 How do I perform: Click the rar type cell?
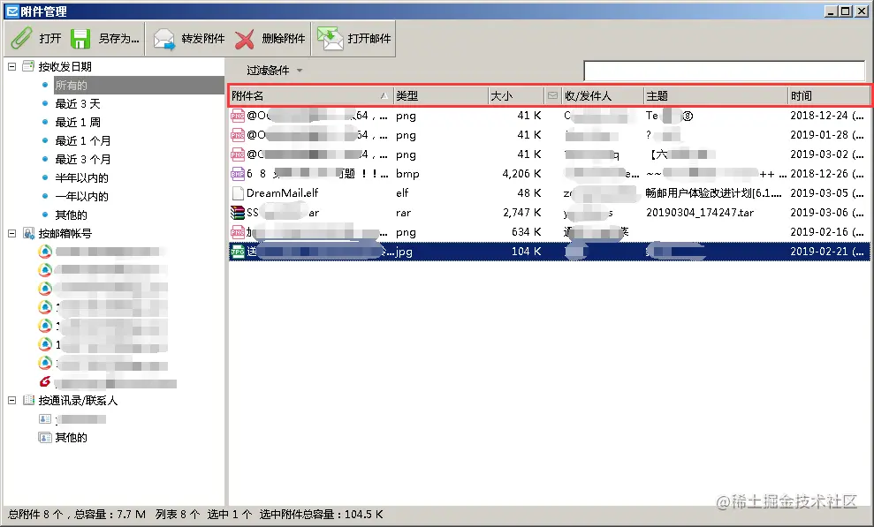click(403, 213)
